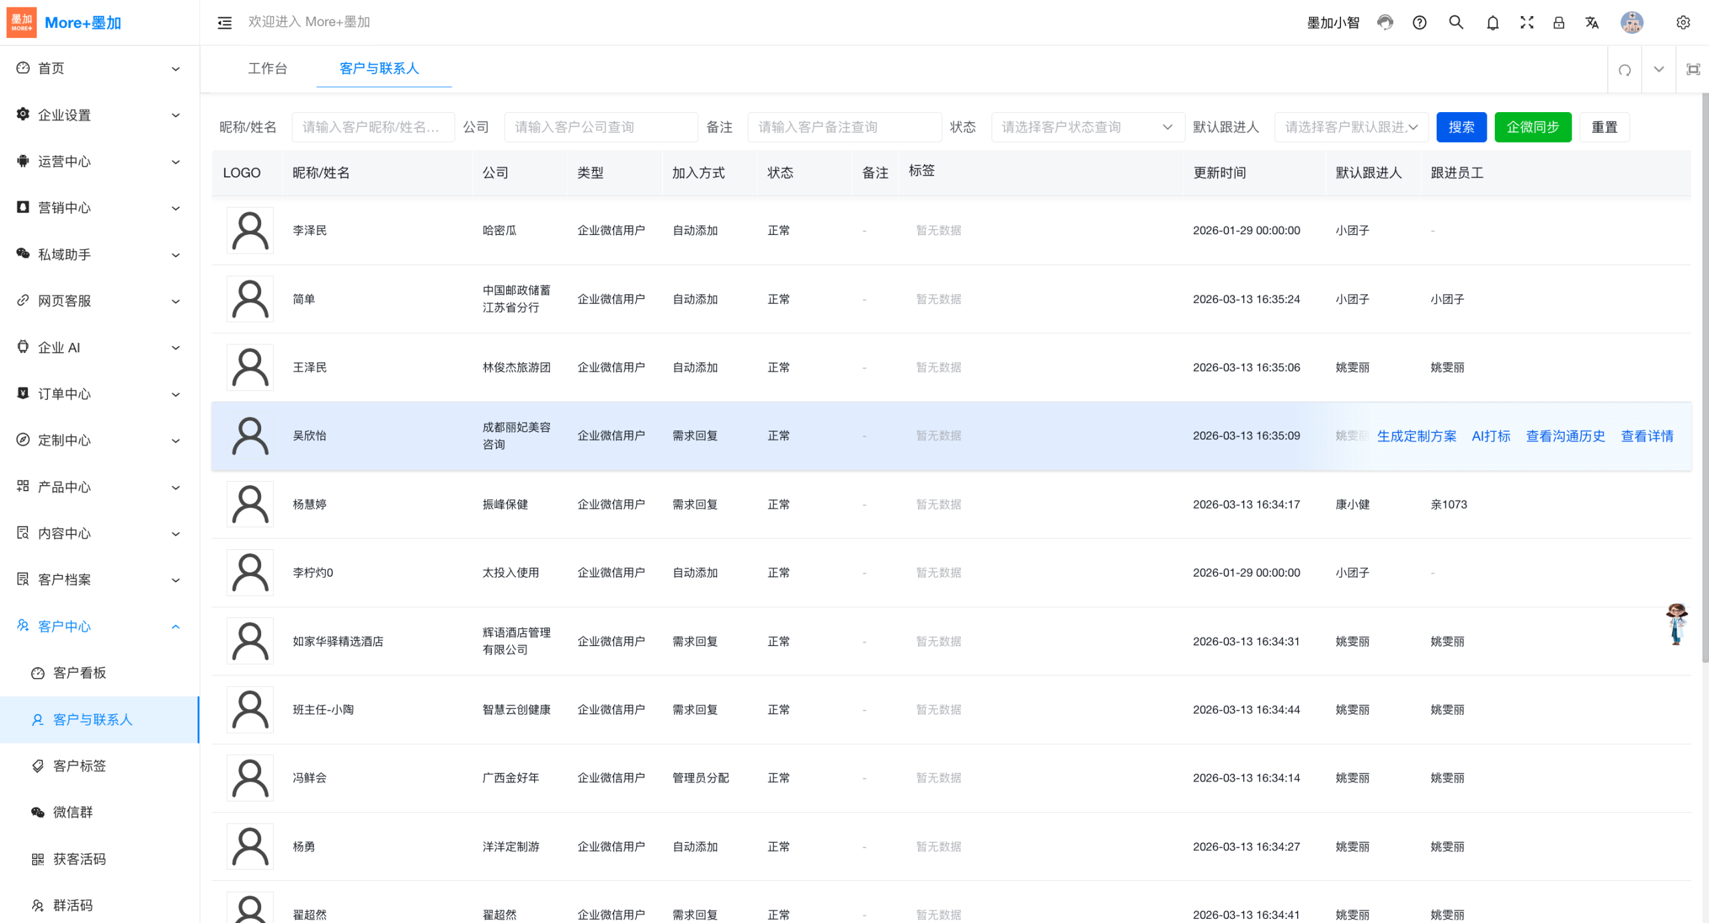The height and width of the screenshot is (923, 1709).
Task: Click the language translation icon
Action: 1592,23
